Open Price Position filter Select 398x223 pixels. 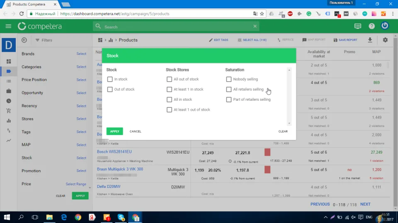[x=81, y=80]
